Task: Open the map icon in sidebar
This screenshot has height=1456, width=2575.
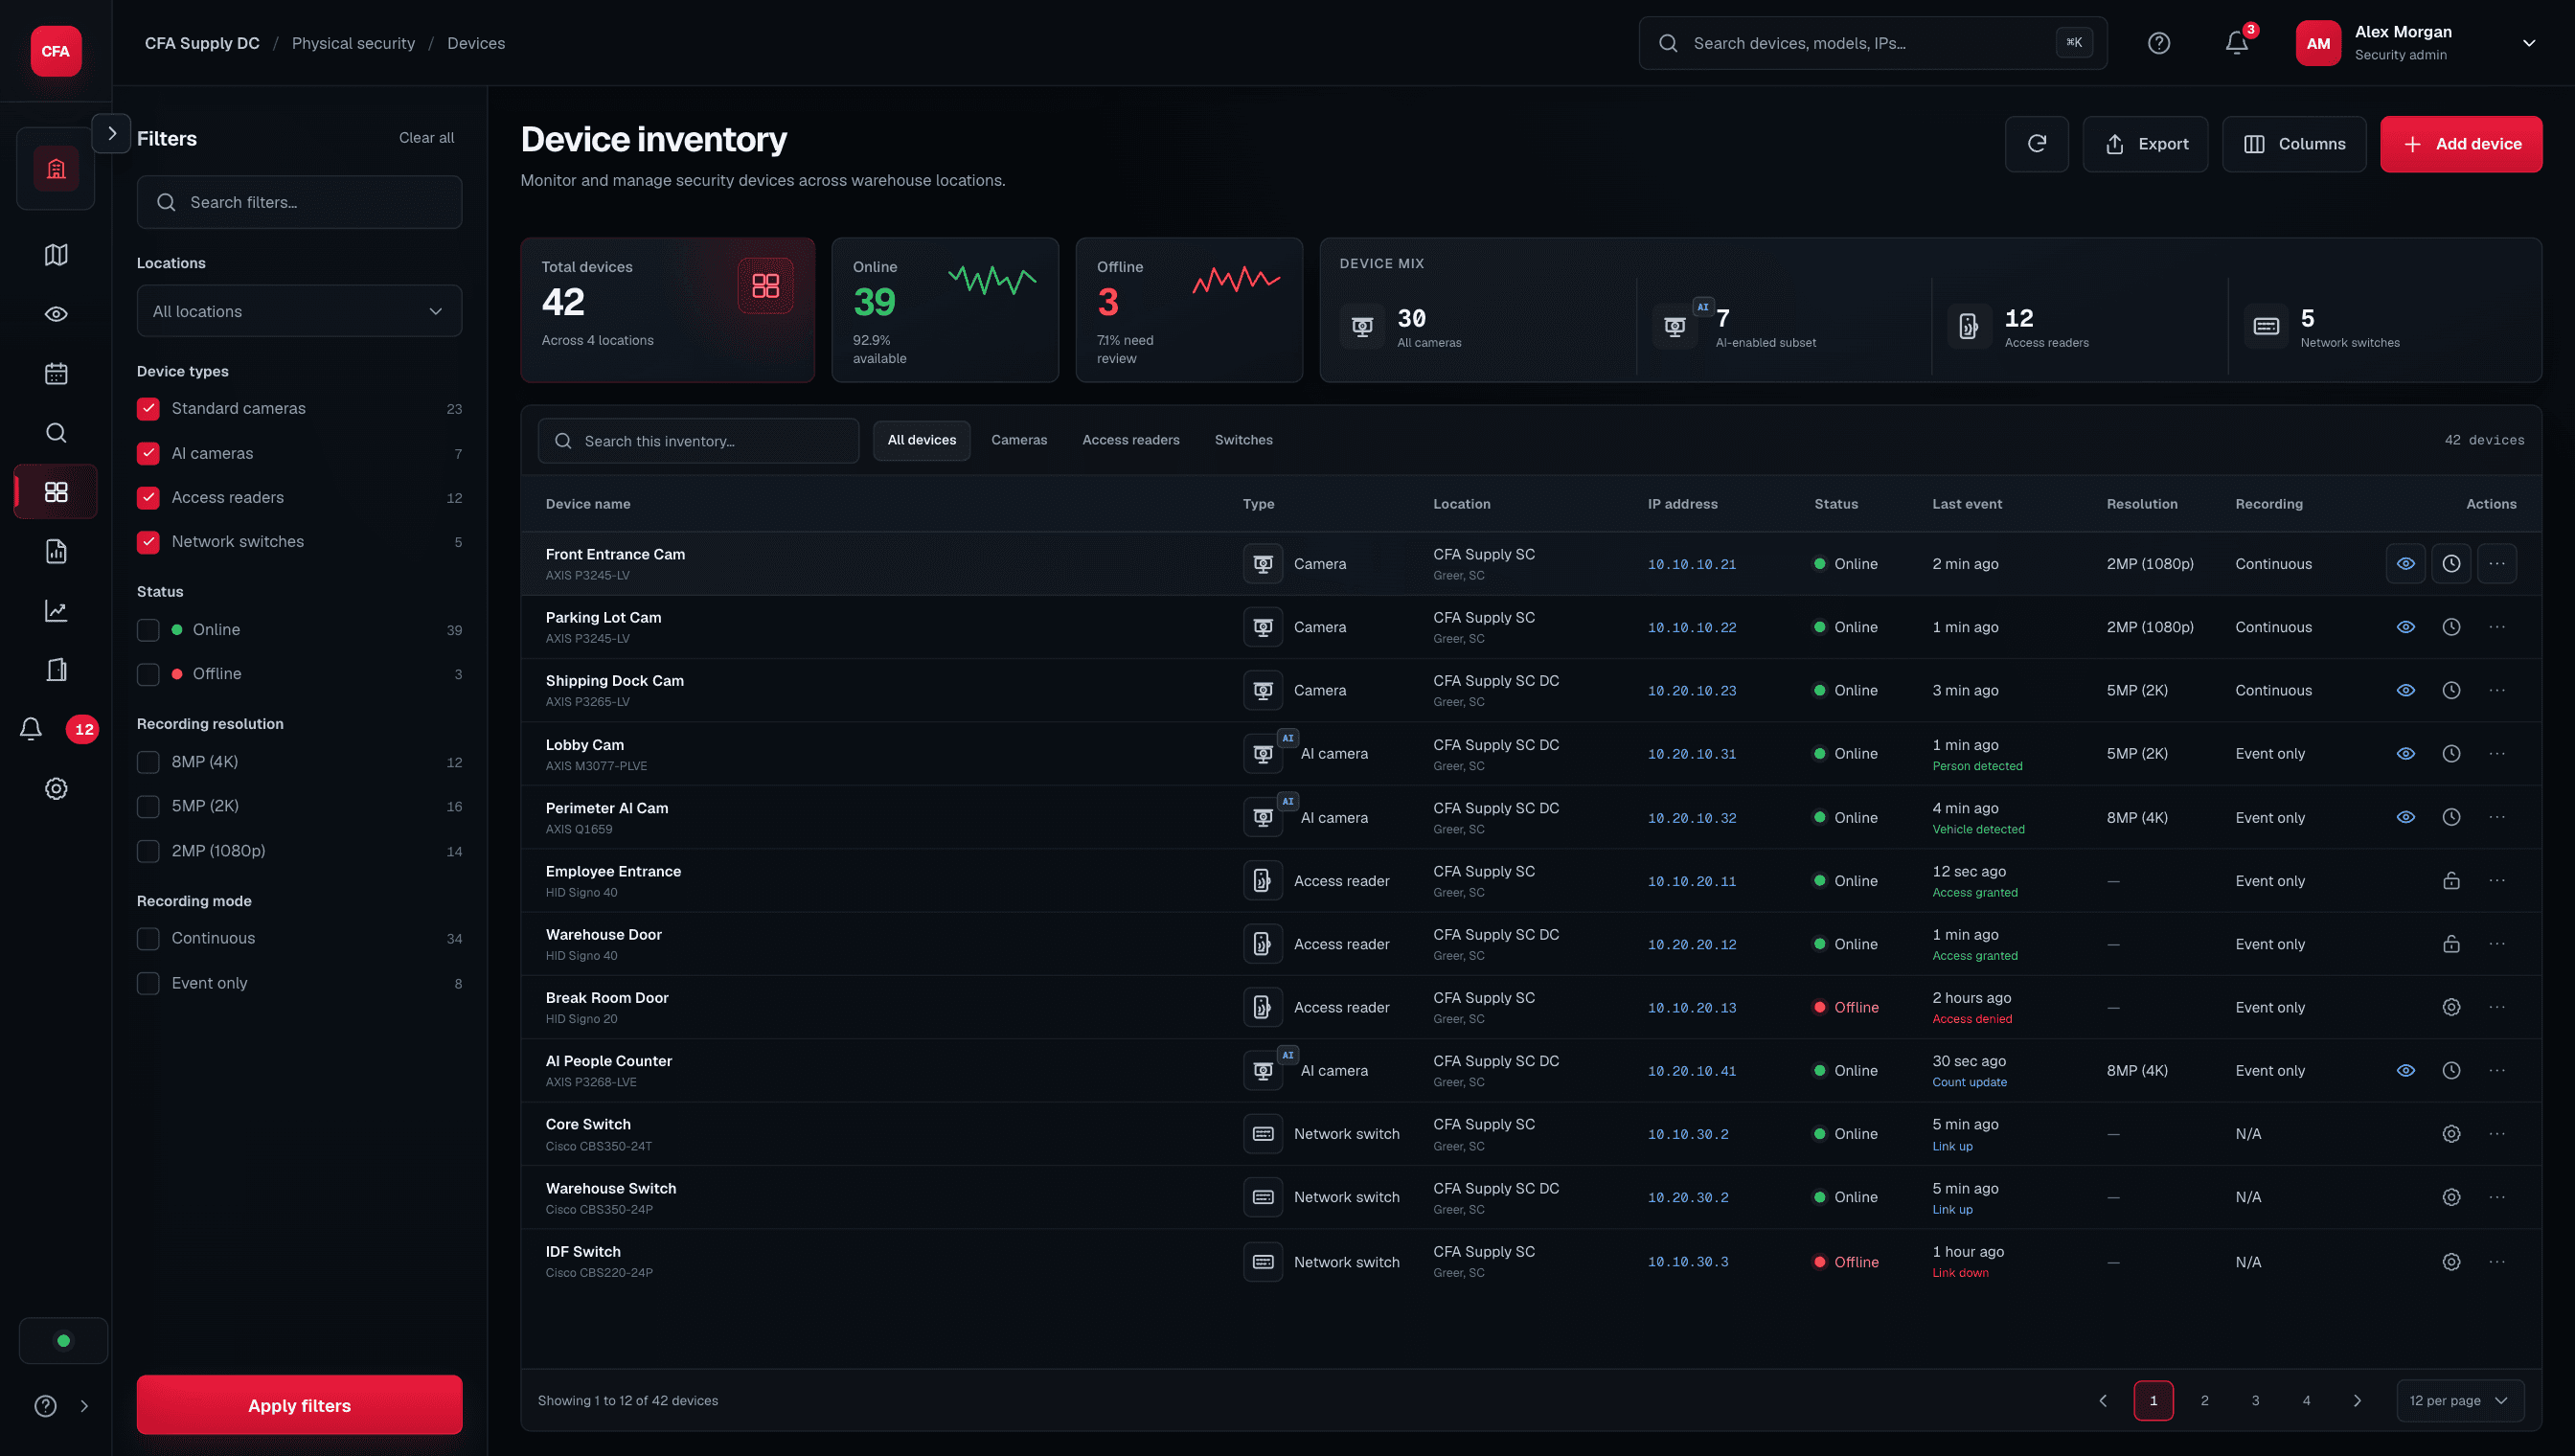Action: click(56, 255)
